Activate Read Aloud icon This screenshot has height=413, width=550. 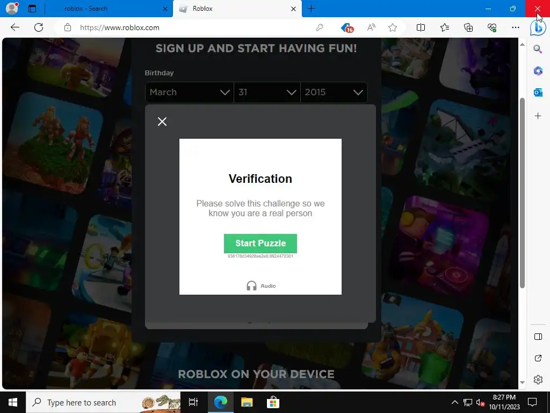coord(371,27)
